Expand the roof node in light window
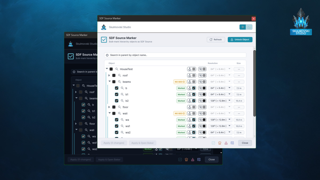 pyautogui.click(x=109, y=75)
